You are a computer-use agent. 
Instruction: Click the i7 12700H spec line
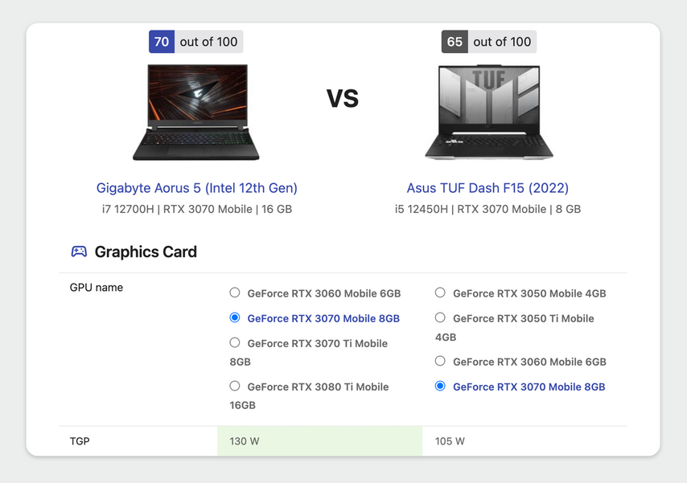pyautogui.click(x=197, y=209)
